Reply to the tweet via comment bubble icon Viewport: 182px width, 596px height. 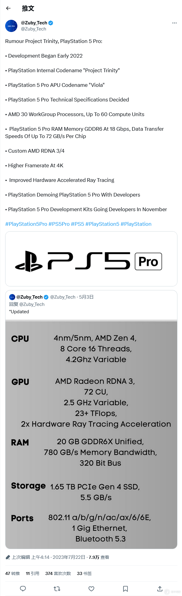(23, 589)
